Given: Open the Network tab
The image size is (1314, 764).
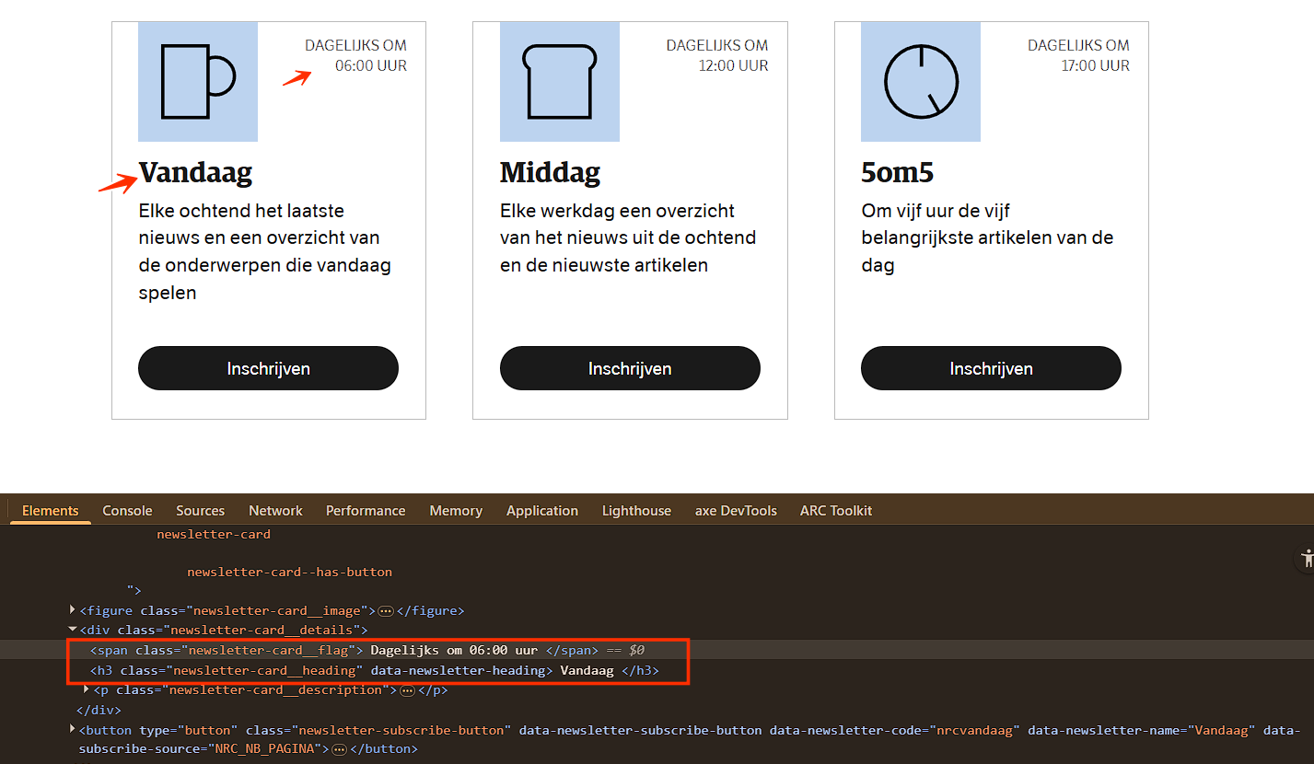Looking at the screenshot, I should coord(275,511).
